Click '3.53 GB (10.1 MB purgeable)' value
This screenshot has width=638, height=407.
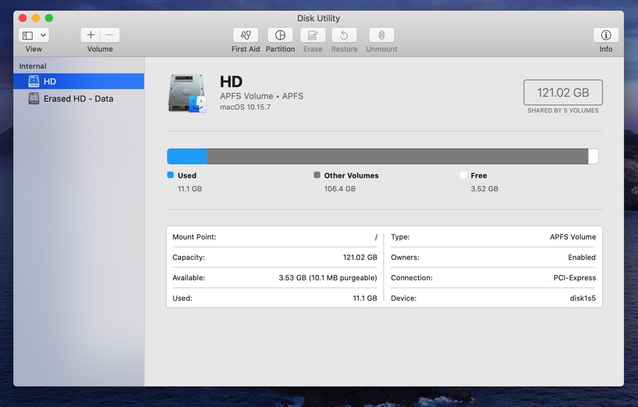328,278
